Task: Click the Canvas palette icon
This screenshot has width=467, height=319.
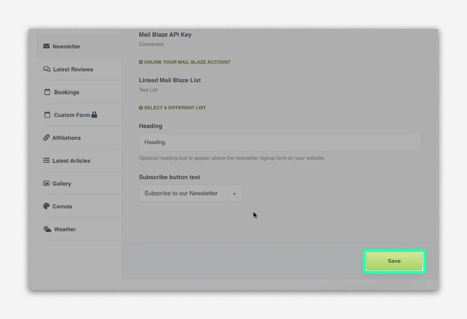Action: coord(46,206)
